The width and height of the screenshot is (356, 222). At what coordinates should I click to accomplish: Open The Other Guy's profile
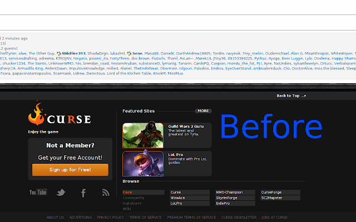pyautogui.click(x=41, y=53)
